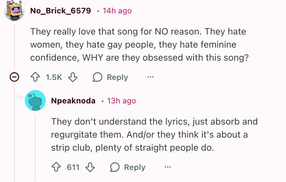The width and height of the screenshot is (286, 182).
Task: Click the 14h ago timestamp
Action: pos(117,10)
